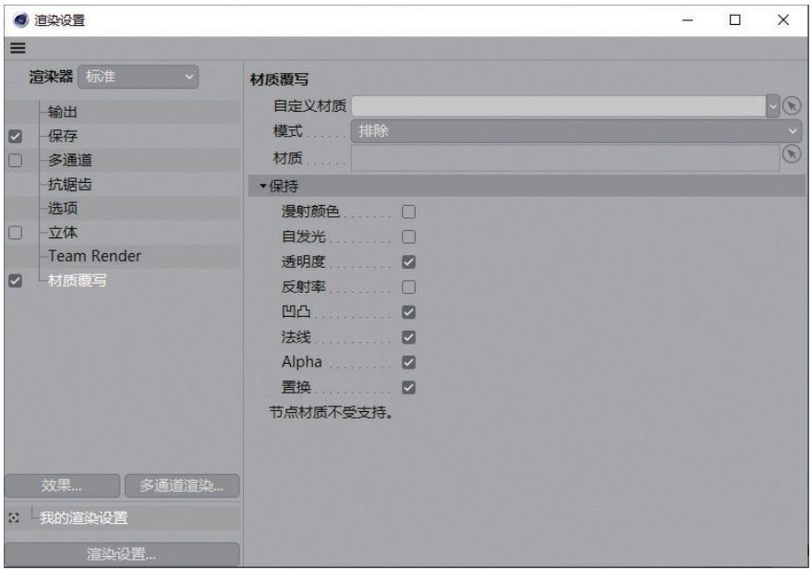Uncheck the 置换 checkbox

point(408,387)
